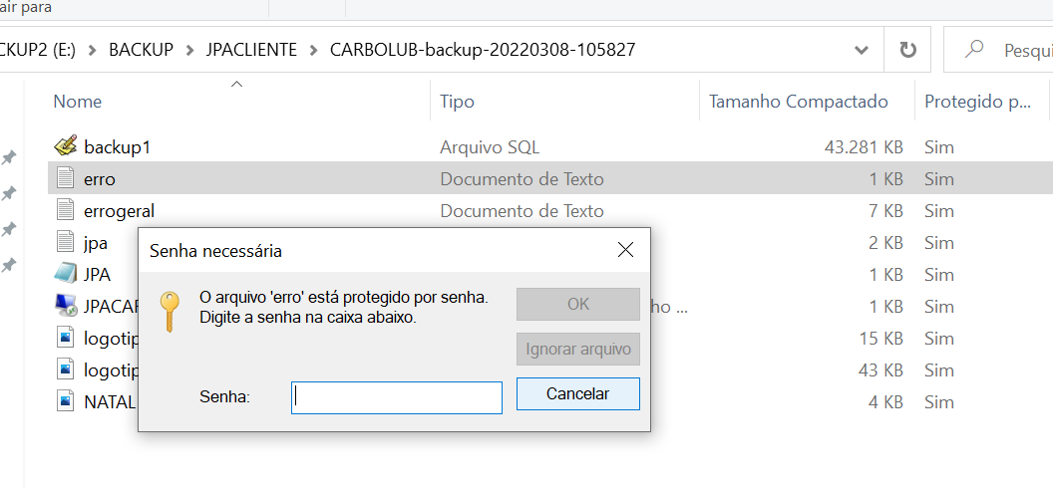Click the NATAL image file icon
The width and height of the screenshot is (1053, 489).
pyautogui.click(x=65, y=401)
